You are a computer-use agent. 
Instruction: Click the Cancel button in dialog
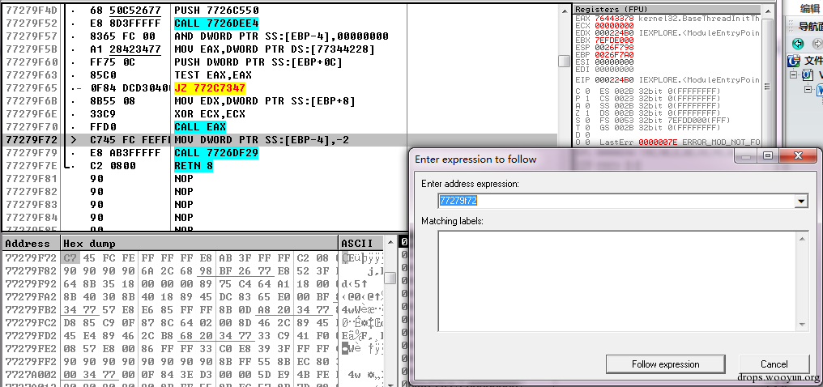click(x=774, y=364)
